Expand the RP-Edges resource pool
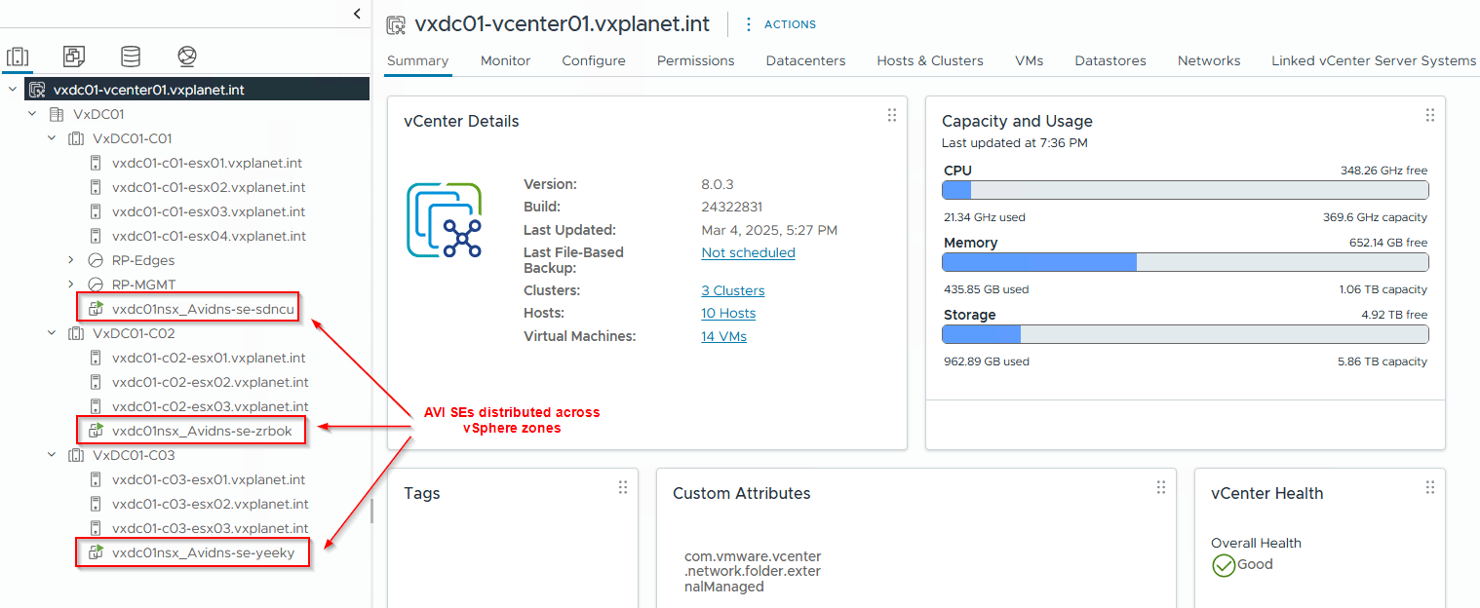Image resolution: width=1480 pixels, height=608 pixels. click(x=71, y=260)
